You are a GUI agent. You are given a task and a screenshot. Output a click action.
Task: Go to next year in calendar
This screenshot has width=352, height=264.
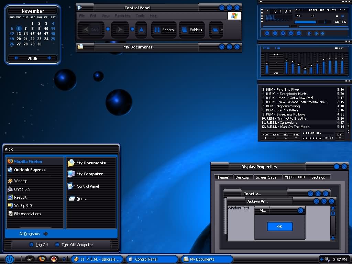pos(49,58)
